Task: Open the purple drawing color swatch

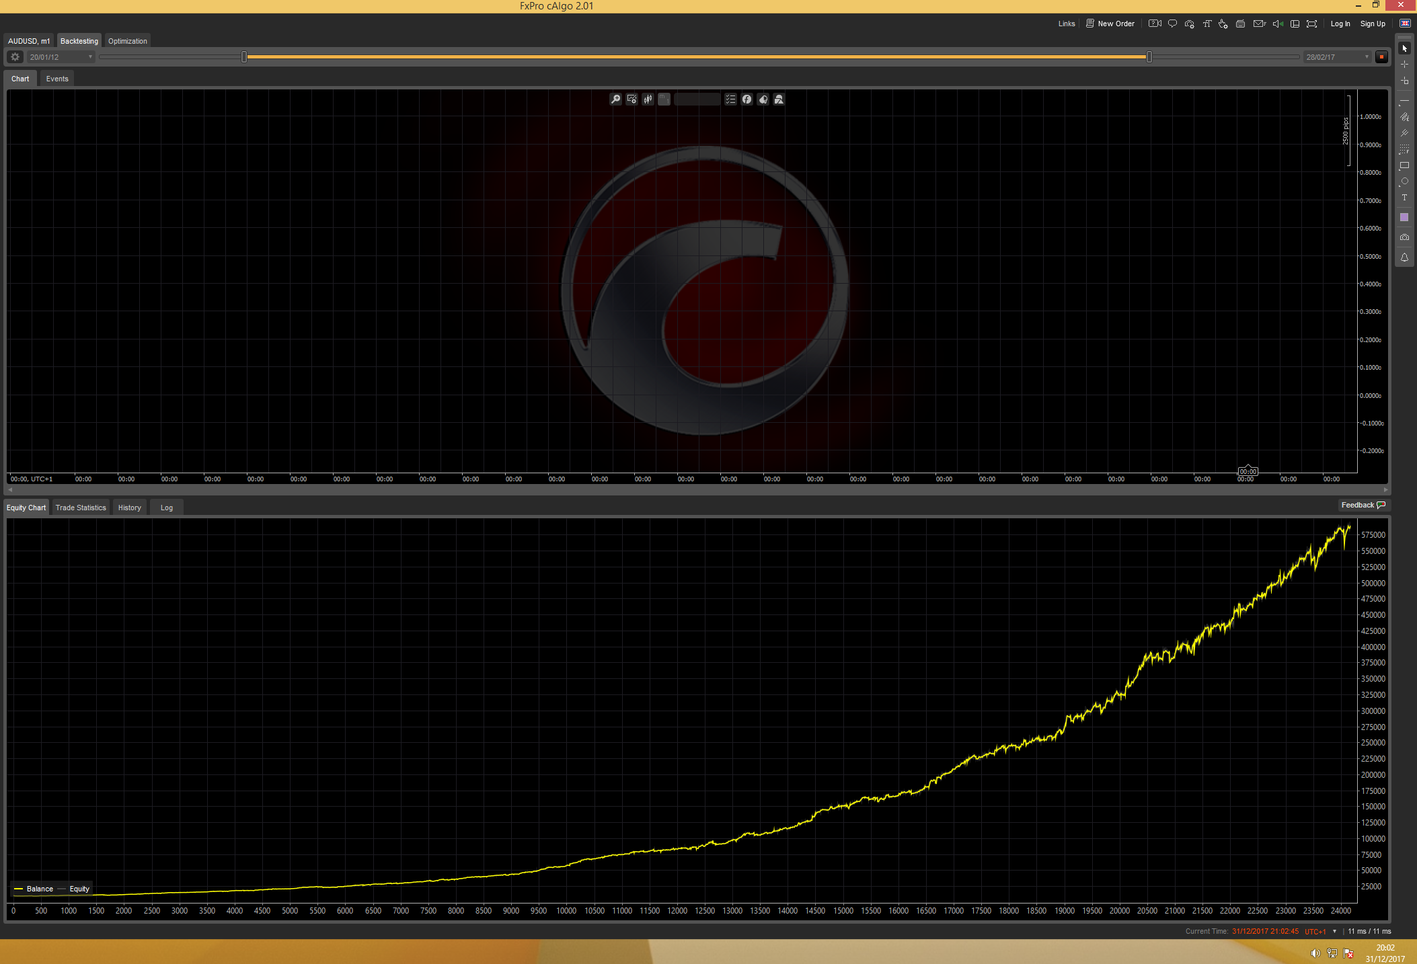Action: tap(1404, 217)
